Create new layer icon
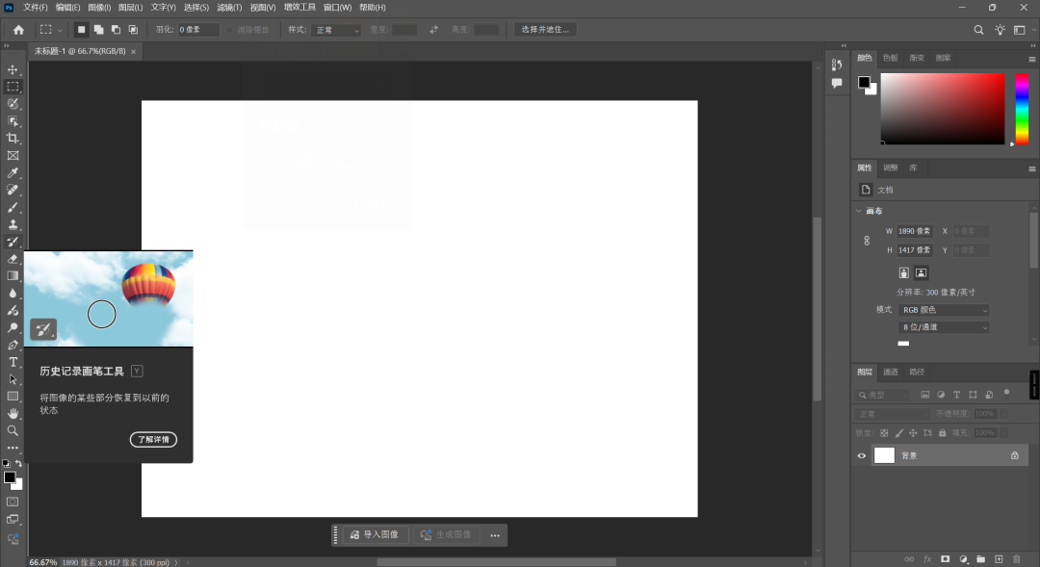1040x567 pixels. [999, 559]
